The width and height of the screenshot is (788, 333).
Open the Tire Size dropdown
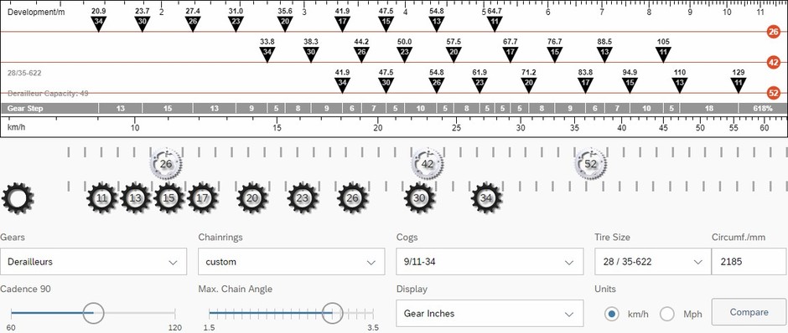653,262
